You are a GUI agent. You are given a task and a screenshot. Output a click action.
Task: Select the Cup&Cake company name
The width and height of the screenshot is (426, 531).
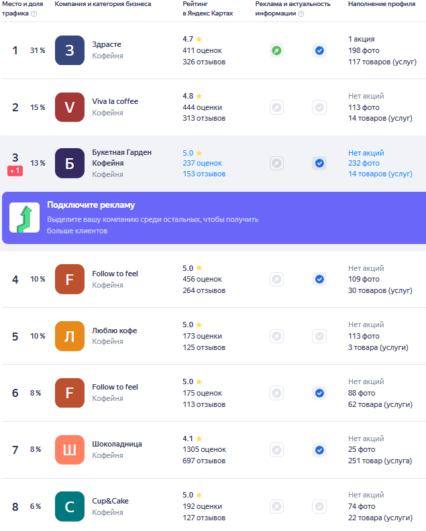[x=110, y=501]
